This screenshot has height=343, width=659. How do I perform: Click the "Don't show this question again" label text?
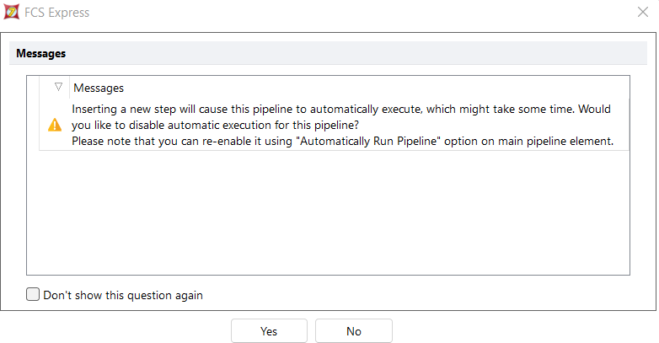pyautogui.click(x=123, y=295)
